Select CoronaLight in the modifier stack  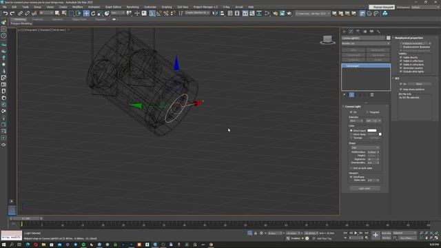click(x=366, y=66)
